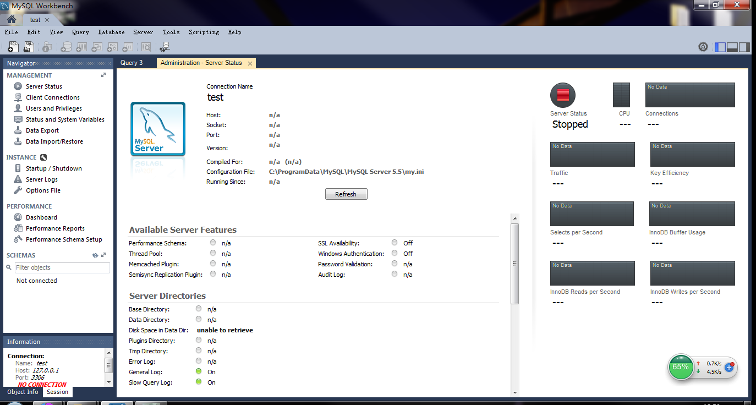Click the CPU usage meter
Screen dimensions: 756x405
pyautogui.click(x=621, y=95)
